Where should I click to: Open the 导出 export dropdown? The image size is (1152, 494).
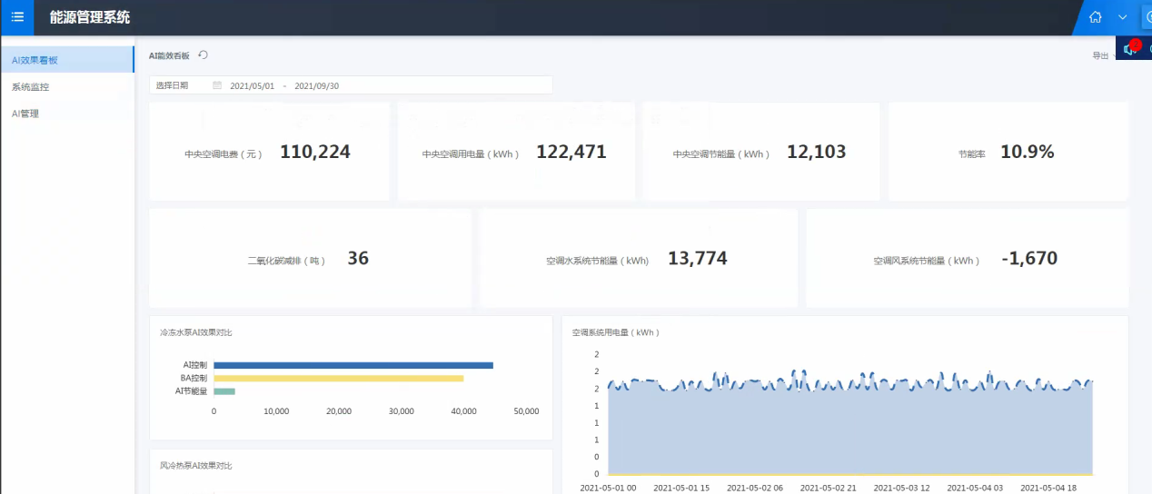click(x=1101, y=56)
